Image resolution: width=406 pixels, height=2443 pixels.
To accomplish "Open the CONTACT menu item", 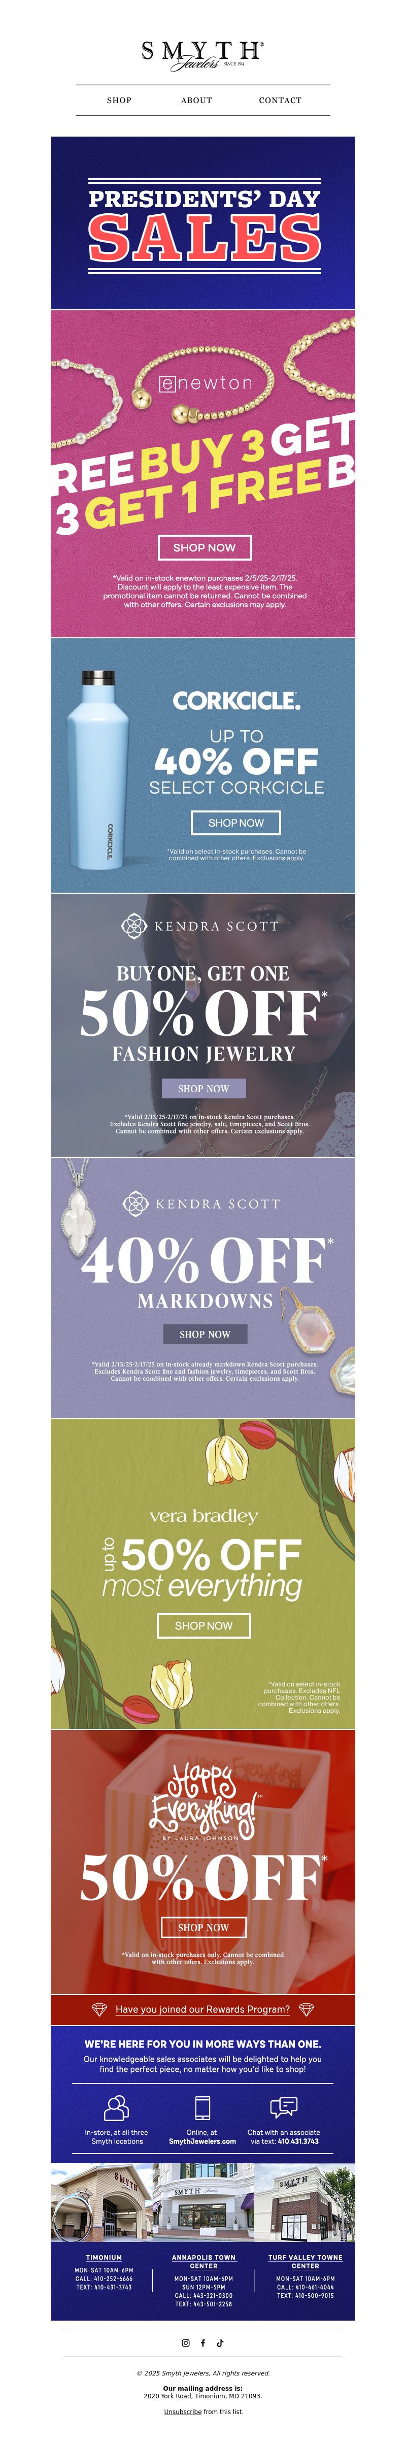I will coord(280,100).
